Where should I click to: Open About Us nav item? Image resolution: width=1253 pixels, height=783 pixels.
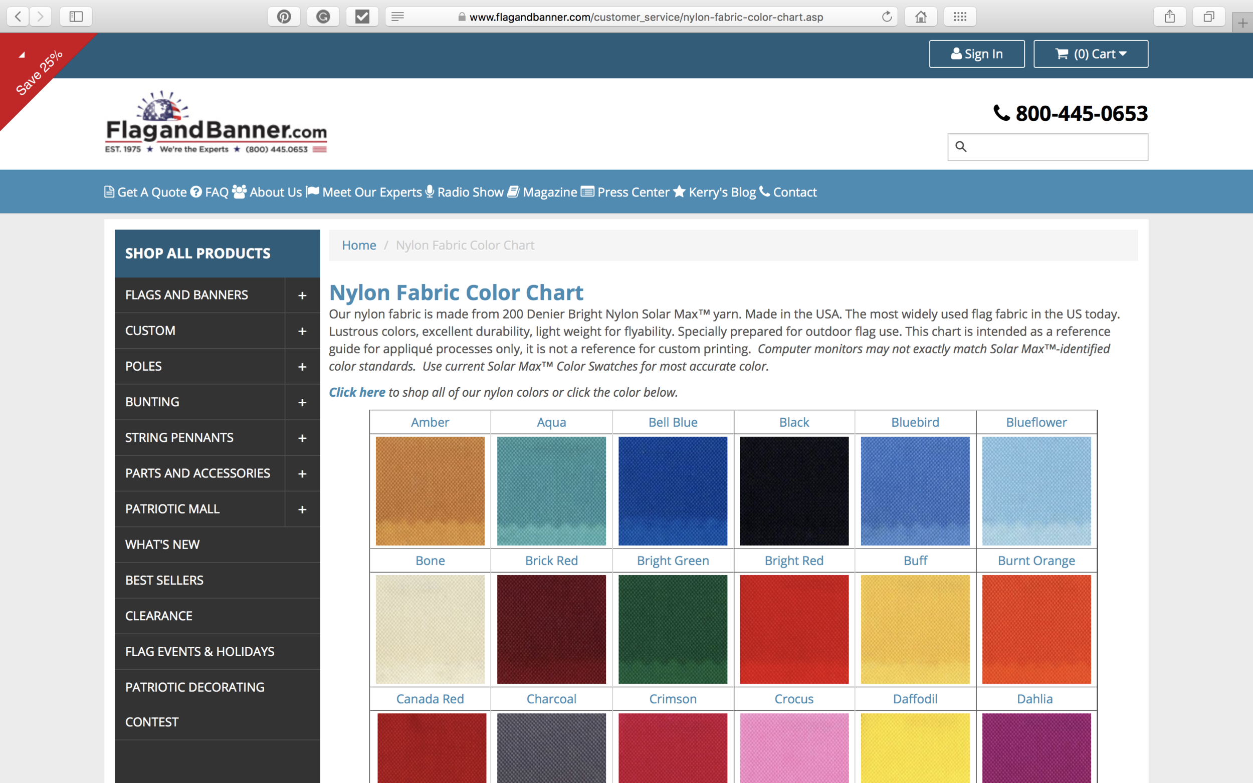(x=267, y=192)
